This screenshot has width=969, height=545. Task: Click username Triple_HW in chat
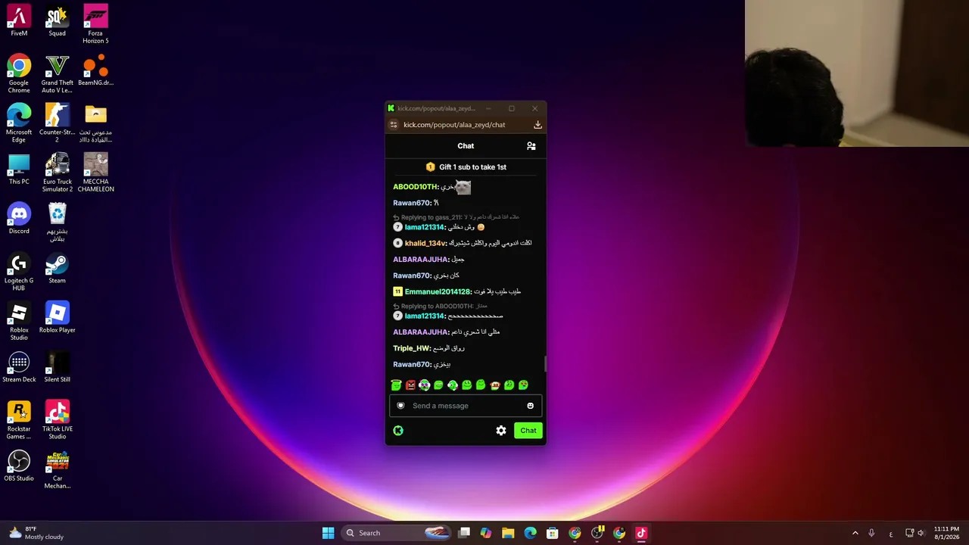(411, 348)
